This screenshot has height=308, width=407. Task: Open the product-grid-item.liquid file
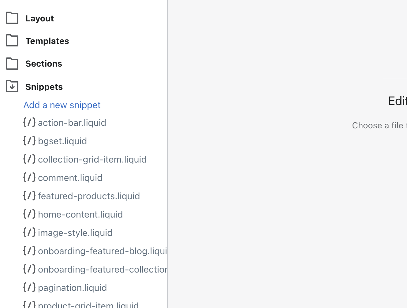88,305
